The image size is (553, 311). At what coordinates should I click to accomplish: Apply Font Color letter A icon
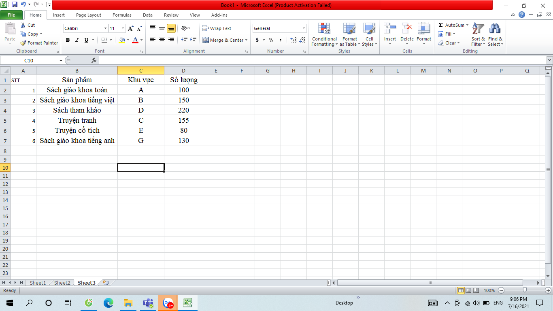click(x=135, y=40)
